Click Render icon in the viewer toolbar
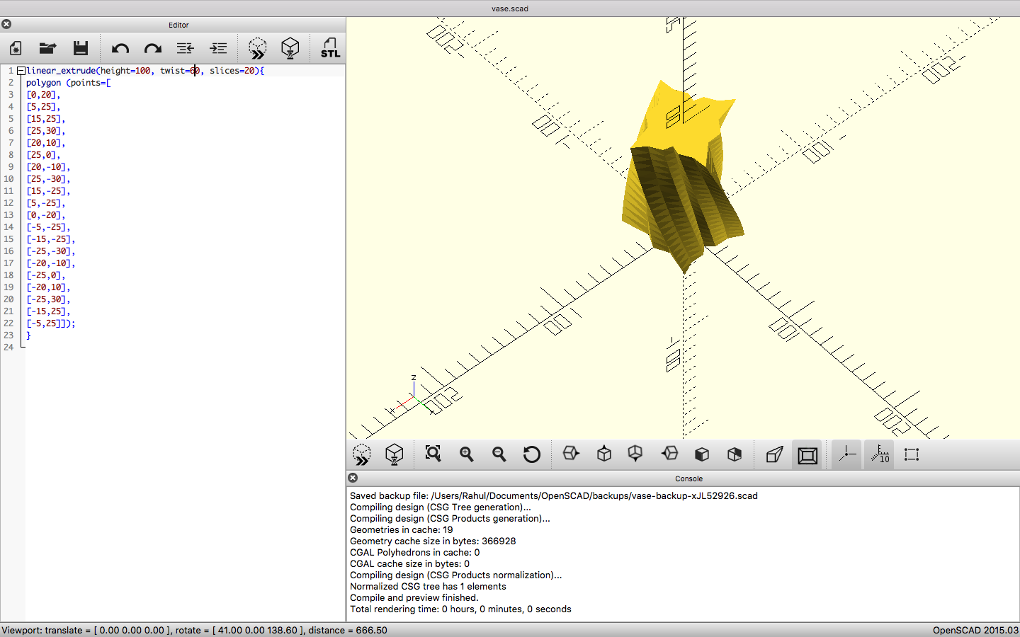This screenshot has width=1020, height=637. [x=395, y=454]
